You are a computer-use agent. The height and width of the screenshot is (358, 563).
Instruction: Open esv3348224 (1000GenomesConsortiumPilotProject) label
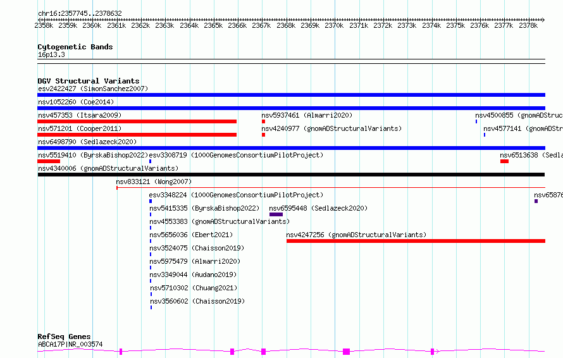coord(236,195)
